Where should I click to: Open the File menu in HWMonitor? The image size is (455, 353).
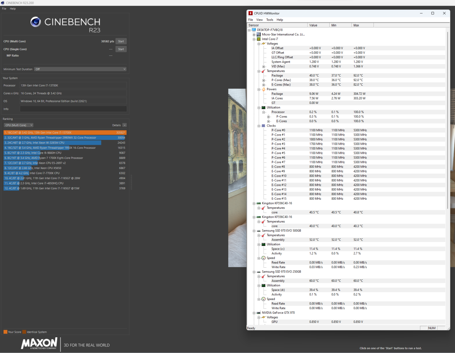[251, 20]
